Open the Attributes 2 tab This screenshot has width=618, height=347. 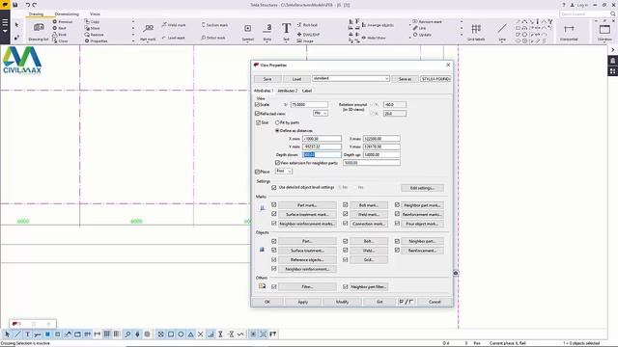[x=288, y=91]
